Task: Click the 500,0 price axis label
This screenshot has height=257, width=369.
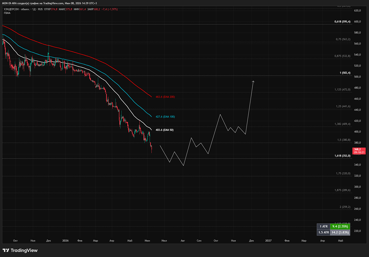Action: pos(357,77)
